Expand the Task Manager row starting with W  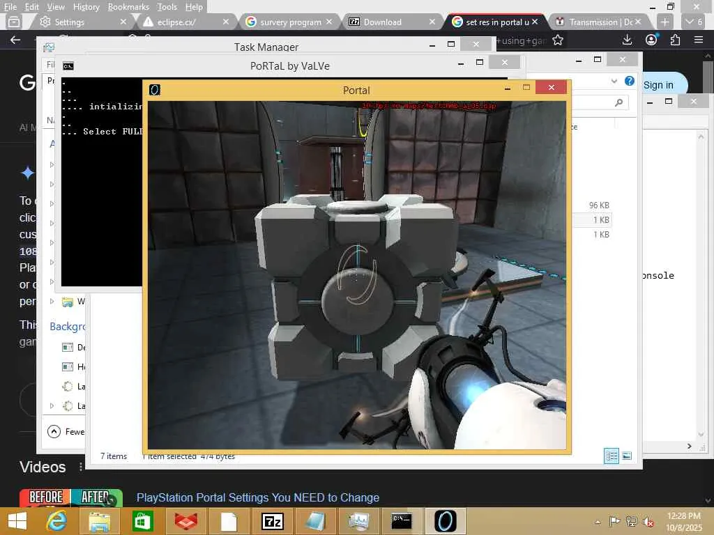pos(52,301)
